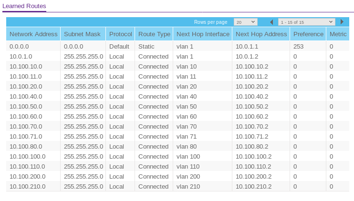Sort by Preference column header

308,34
